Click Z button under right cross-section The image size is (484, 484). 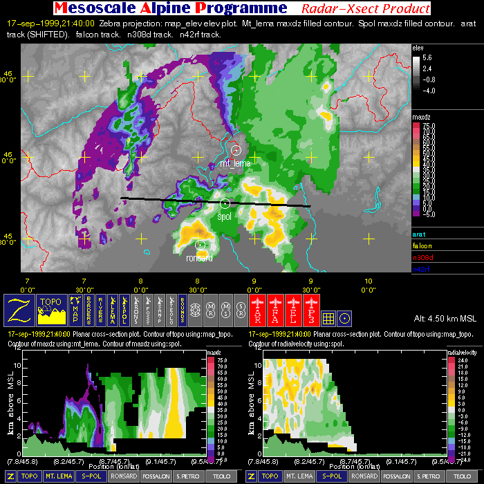click(x=251, y=476)
